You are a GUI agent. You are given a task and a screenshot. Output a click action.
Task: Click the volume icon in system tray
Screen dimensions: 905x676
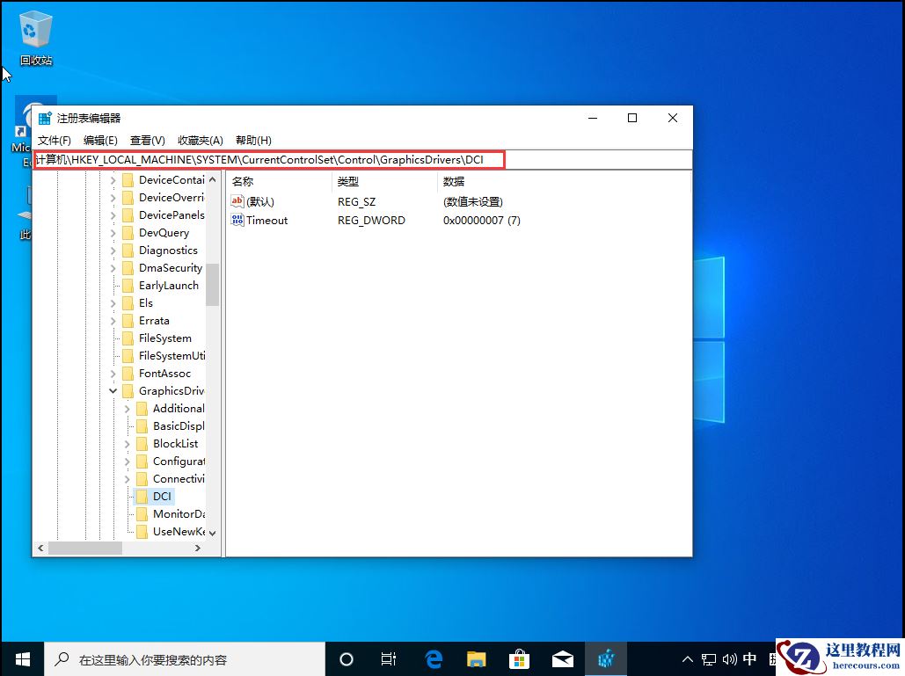tap(730, 658)
